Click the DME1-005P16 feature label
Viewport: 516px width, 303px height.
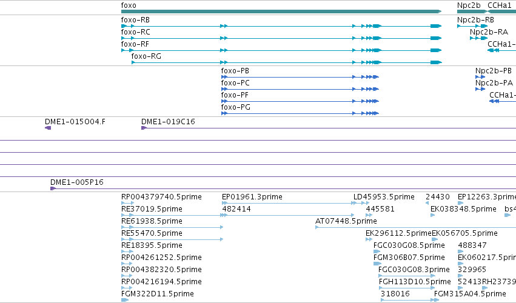(77, 182)
